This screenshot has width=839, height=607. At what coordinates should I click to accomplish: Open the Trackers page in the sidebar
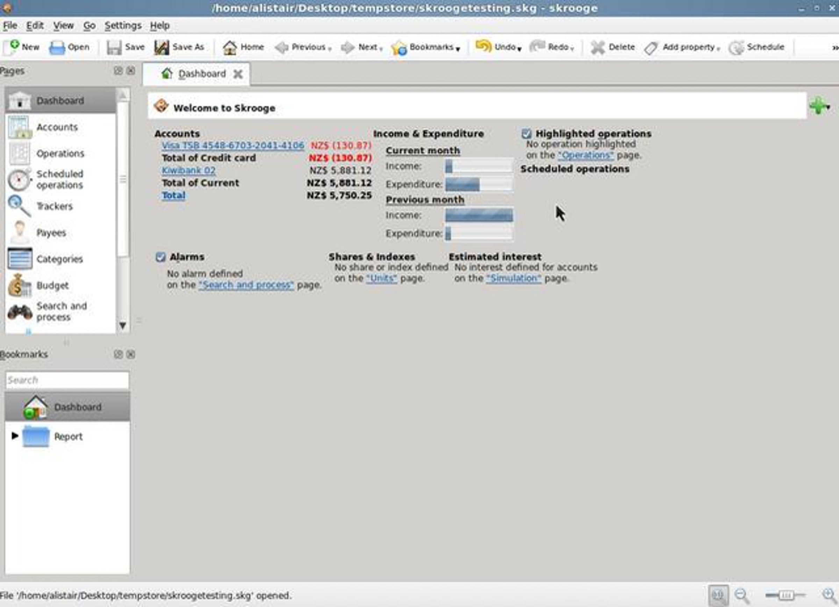tap(60, 206)
